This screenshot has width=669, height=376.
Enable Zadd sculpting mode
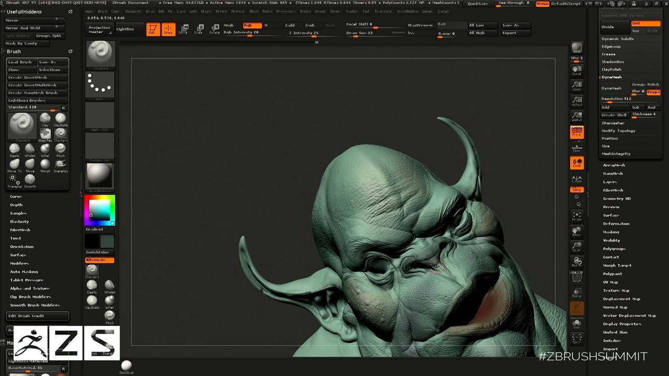click(x=290, y=25)
